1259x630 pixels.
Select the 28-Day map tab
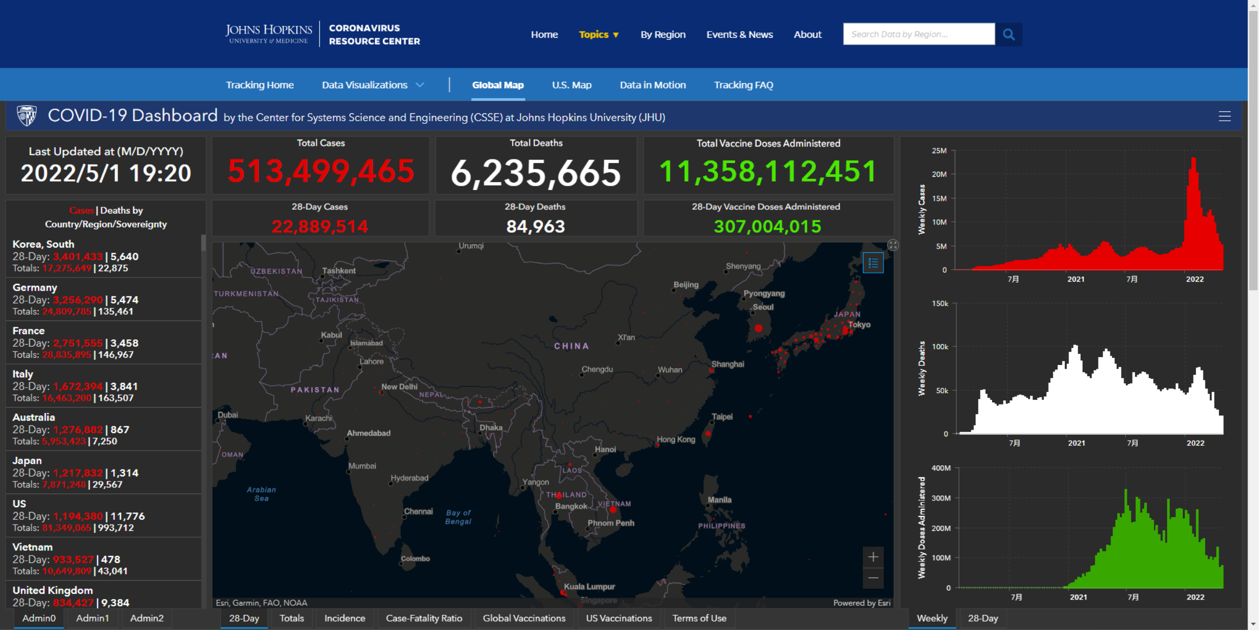[x=244, y=618]
